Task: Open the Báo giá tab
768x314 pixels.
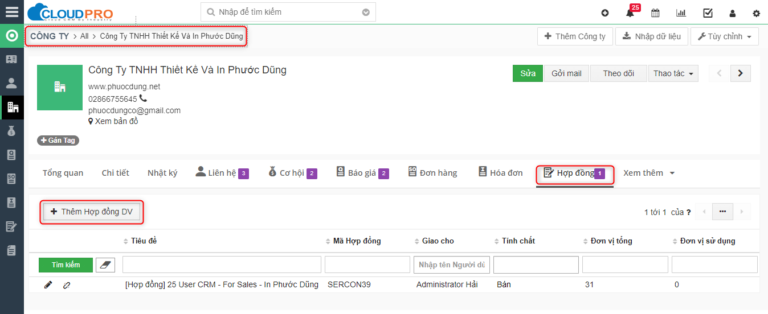Action: pyautogui.click(x=362, y=173)
